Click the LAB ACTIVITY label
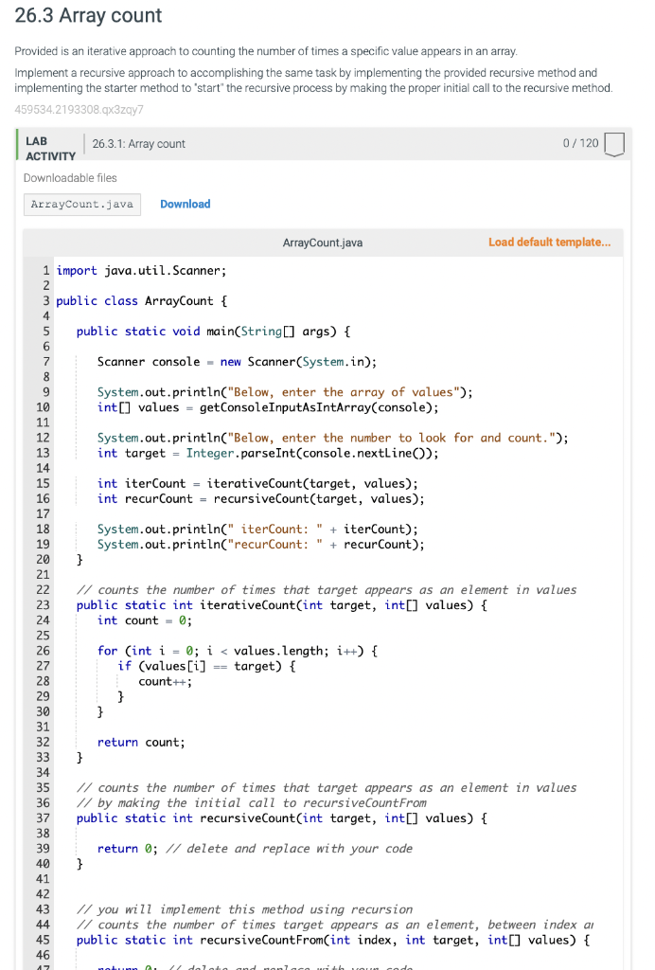The image size is (655, 970). click(x=50, y=149)
